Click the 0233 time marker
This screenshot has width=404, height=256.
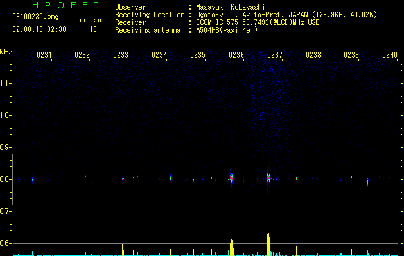(121, 55)
